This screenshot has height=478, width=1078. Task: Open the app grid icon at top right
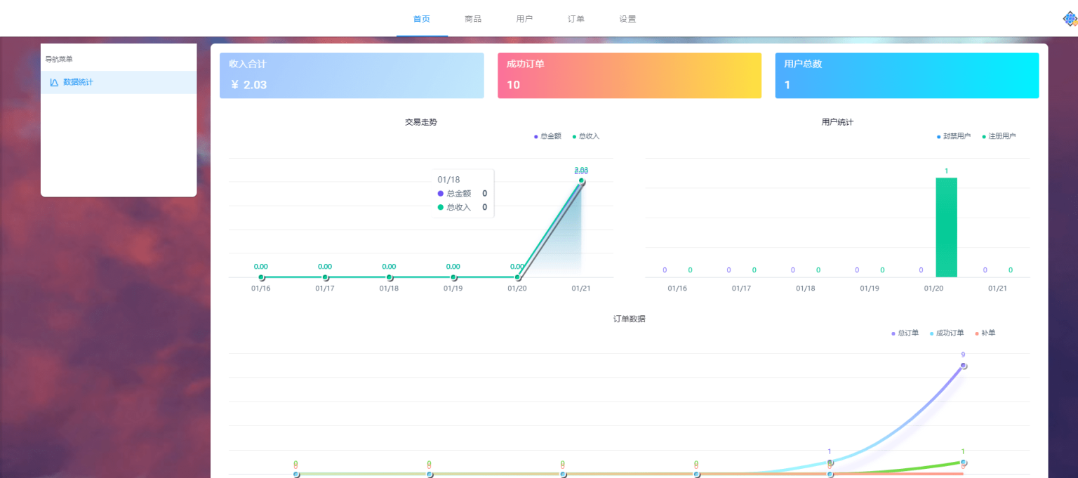point(1069,19)
